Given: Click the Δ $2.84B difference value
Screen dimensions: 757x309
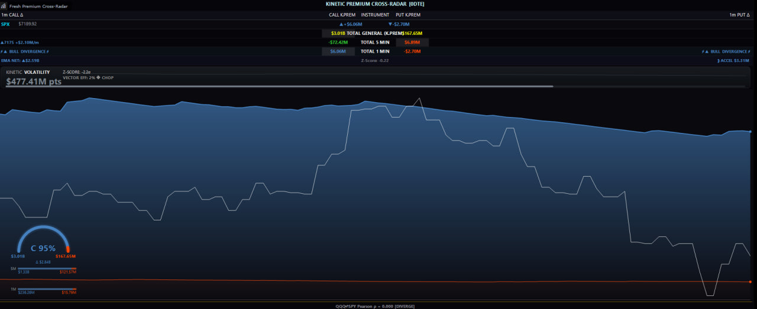Looking at the screenshot, I should click(43, 262).
